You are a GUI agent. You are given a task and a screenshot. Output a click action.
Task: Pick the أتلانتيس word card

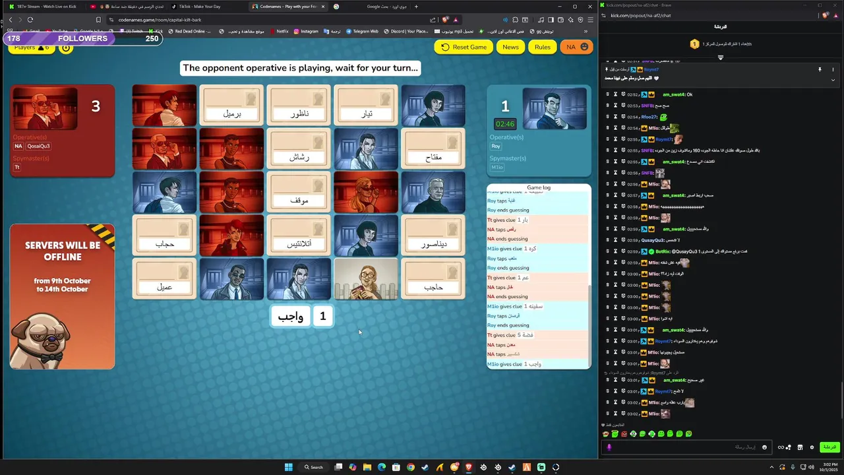[299, 236]
